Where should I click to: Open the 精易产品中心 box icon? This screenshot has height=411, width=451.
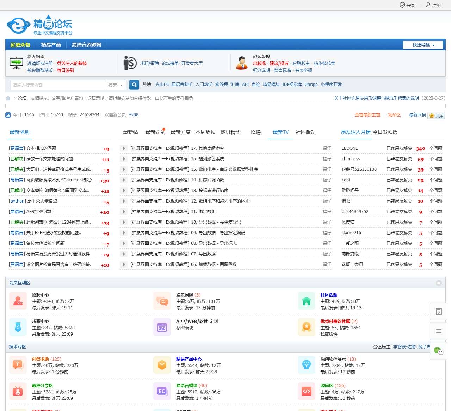(162, 365)
